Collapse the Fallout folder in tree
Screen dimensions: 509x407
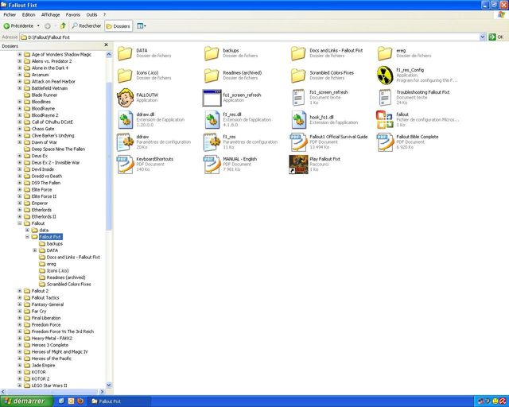tap(20, 223)
